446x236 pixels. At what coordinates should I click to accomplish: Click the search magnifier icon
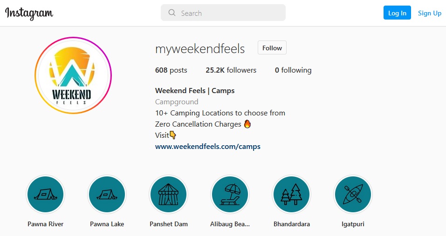pos(172,13)
